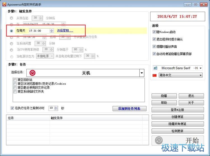
Task: Click the China flag language icon
Action: point(155,75)
